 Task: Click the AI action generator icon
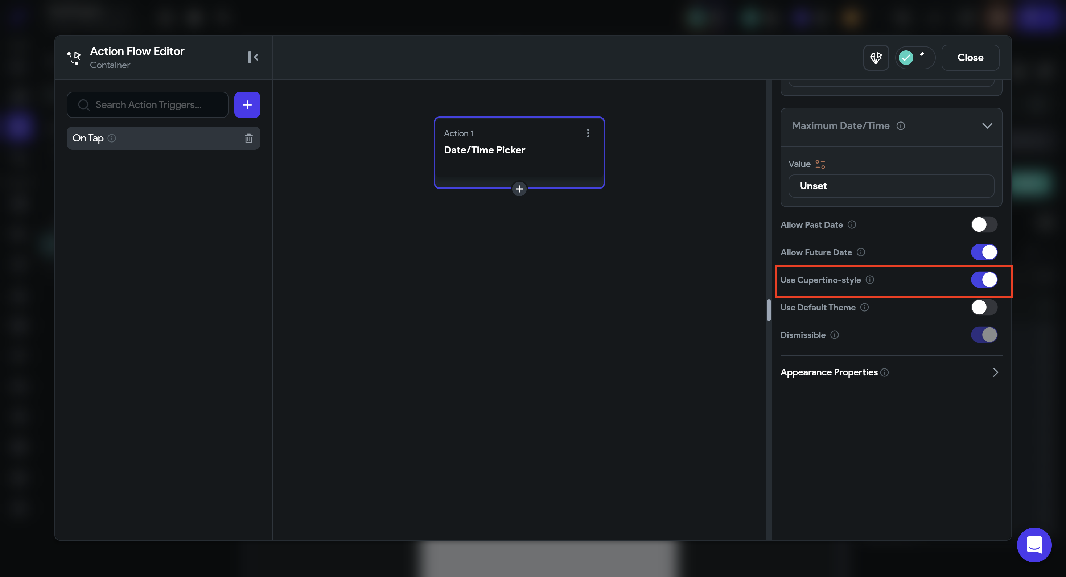pos(876,58)
